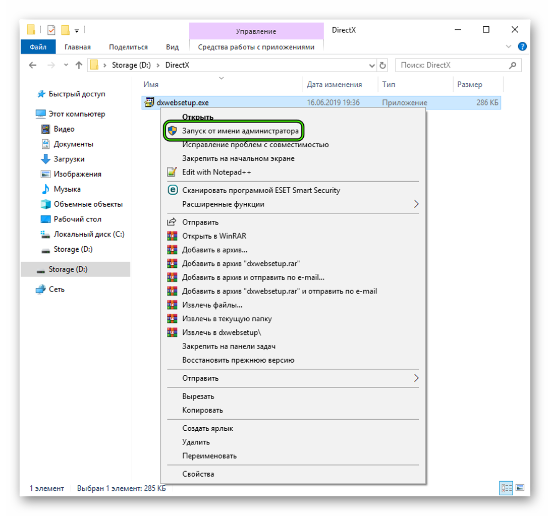Open the 'Файл' ribbon tab
The image size is (550, 516).
tap(38, 47)
